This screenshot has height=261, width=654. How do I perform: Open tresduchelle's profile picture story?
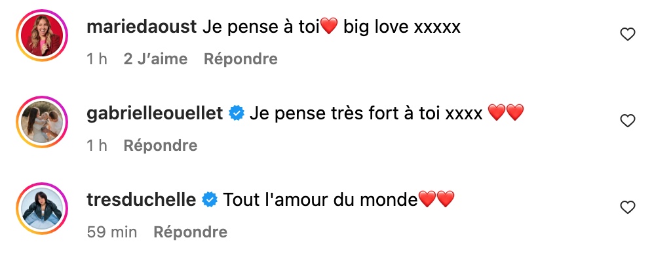click(x=42, y=209)
